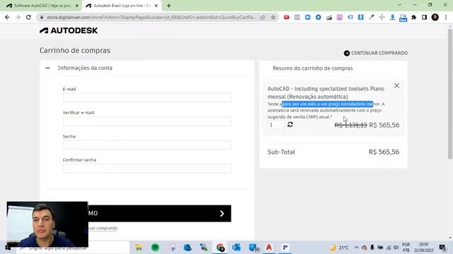Viewport: 453px width, 254px height.
Task: Open the tab search dropdown arrow
Action: [x=399, y=5]
